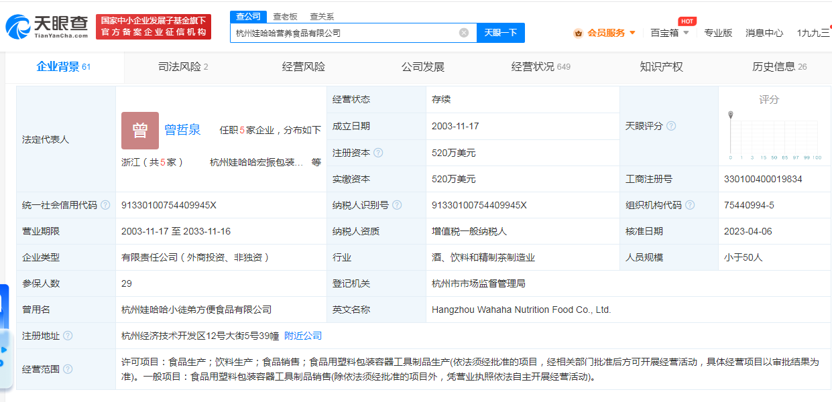Click the 附近公司 link
This screenshot has width=832, height=402.
point(303,336)
